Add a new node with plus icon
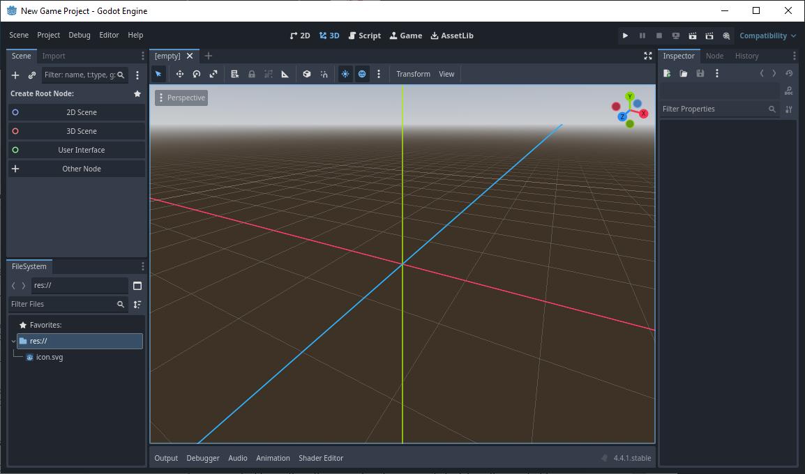Viewport: 805px width, 474px height. 15,75
